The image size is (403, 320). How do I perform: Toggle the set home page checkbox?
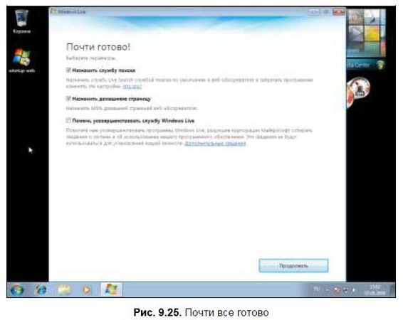click(68, 99)
